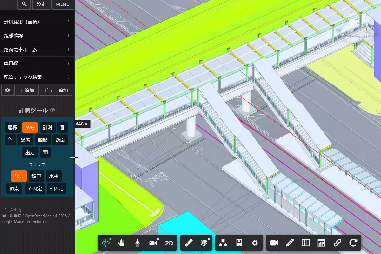Open options menu for 計測結果（面積）
Screen dimensions: 381x254
point(68,22)
